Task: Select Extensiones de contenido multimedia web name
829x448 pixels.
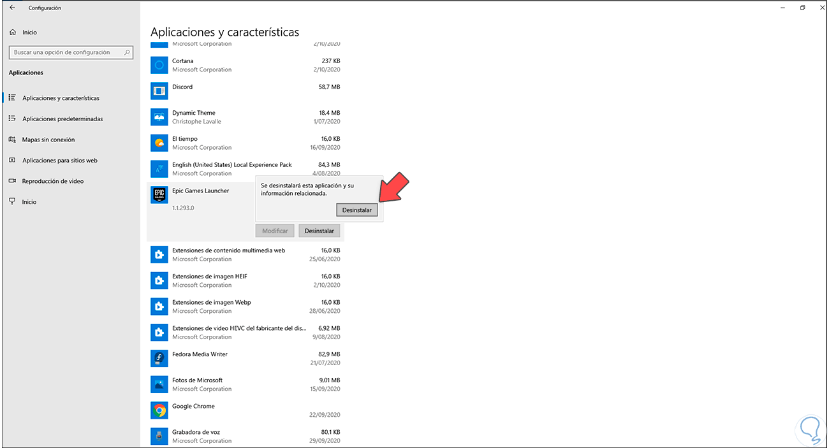Action: 229,250
